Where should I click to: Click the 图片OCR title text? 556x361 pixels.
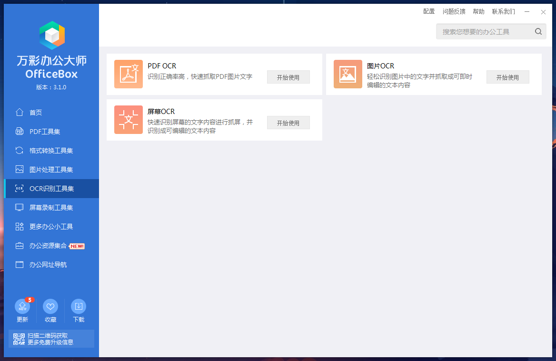click(x=381, y=66)
